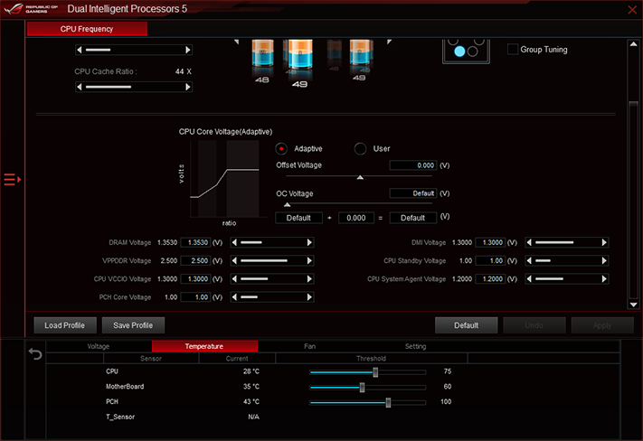Select the User voltage radio button
Screen dimensions: 643x441
click(360, 149)
